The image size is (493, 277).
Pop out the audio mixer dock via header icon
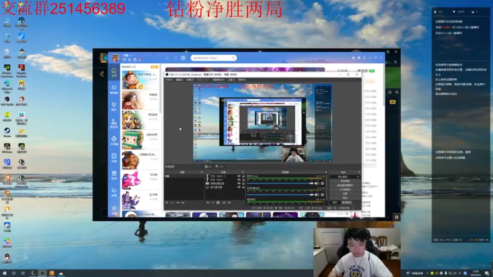point(326,172)
